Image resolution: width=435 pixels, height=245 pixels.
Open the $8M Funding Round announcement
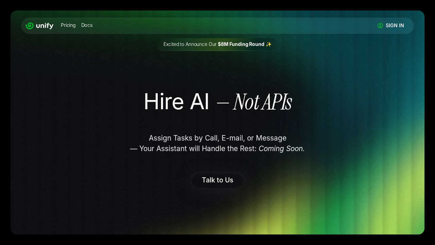241,44
